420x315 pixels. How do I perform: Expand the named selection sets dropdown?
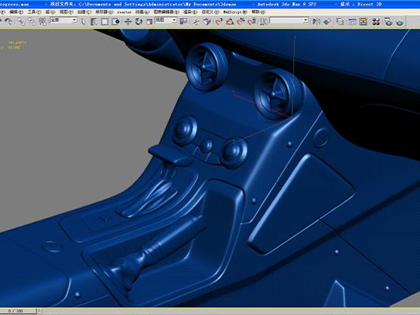pyautogui.click(x=289, y=20)
